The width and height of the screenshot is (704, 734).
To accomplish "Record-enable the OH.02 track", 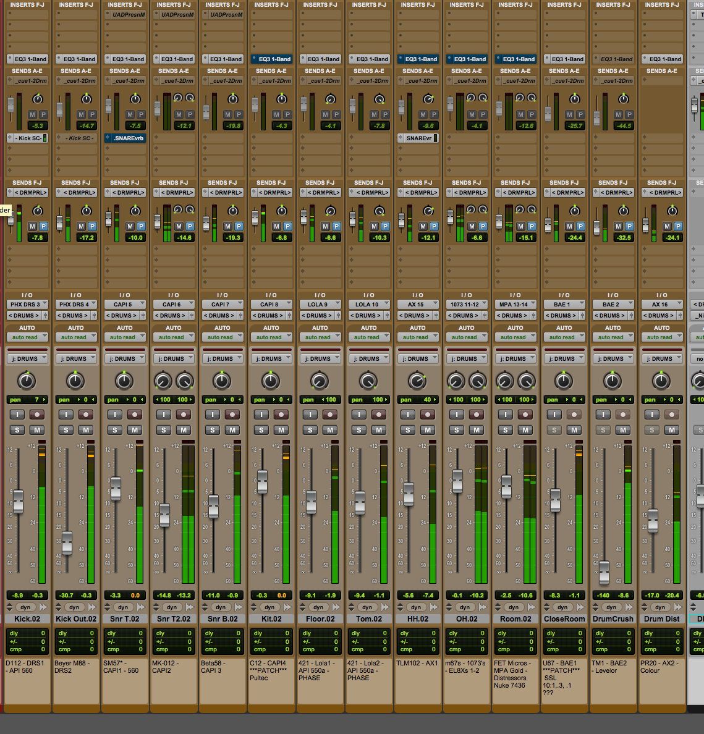I will (x=477, y=415).
